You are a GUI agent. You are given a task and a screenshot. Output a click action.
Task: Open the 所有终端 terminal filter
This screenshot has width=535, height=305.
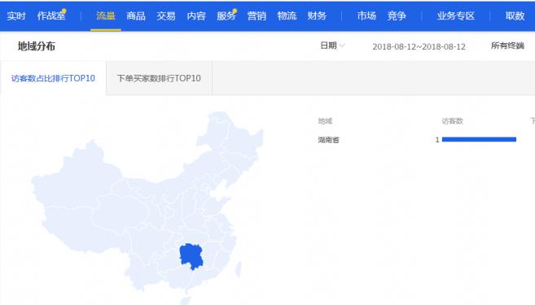pyautogui.click(x=507, y=46)
